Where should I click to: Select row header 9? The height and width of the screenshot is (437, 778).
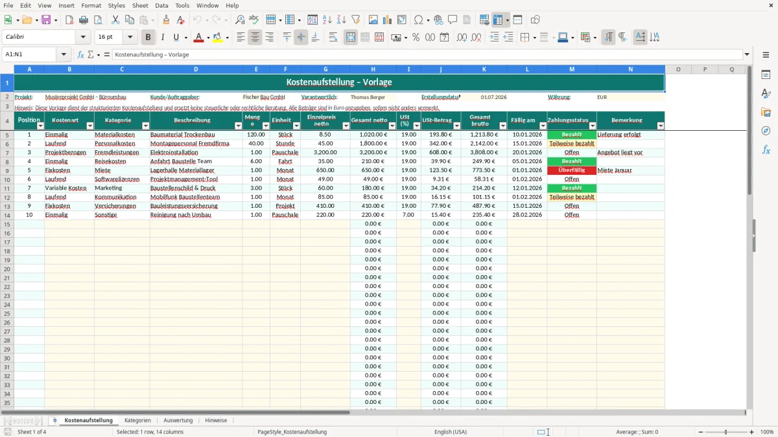(x=6, y=170)
